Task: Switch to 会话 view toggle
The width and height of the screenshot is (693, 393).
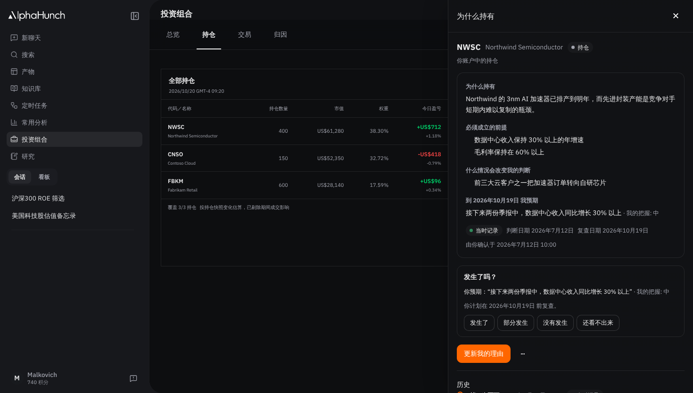Action: (x=20, y=177)
